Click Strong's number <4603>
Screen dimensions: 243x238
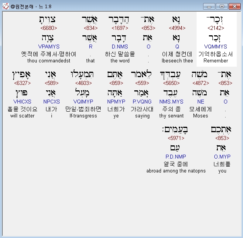[84, 83]
